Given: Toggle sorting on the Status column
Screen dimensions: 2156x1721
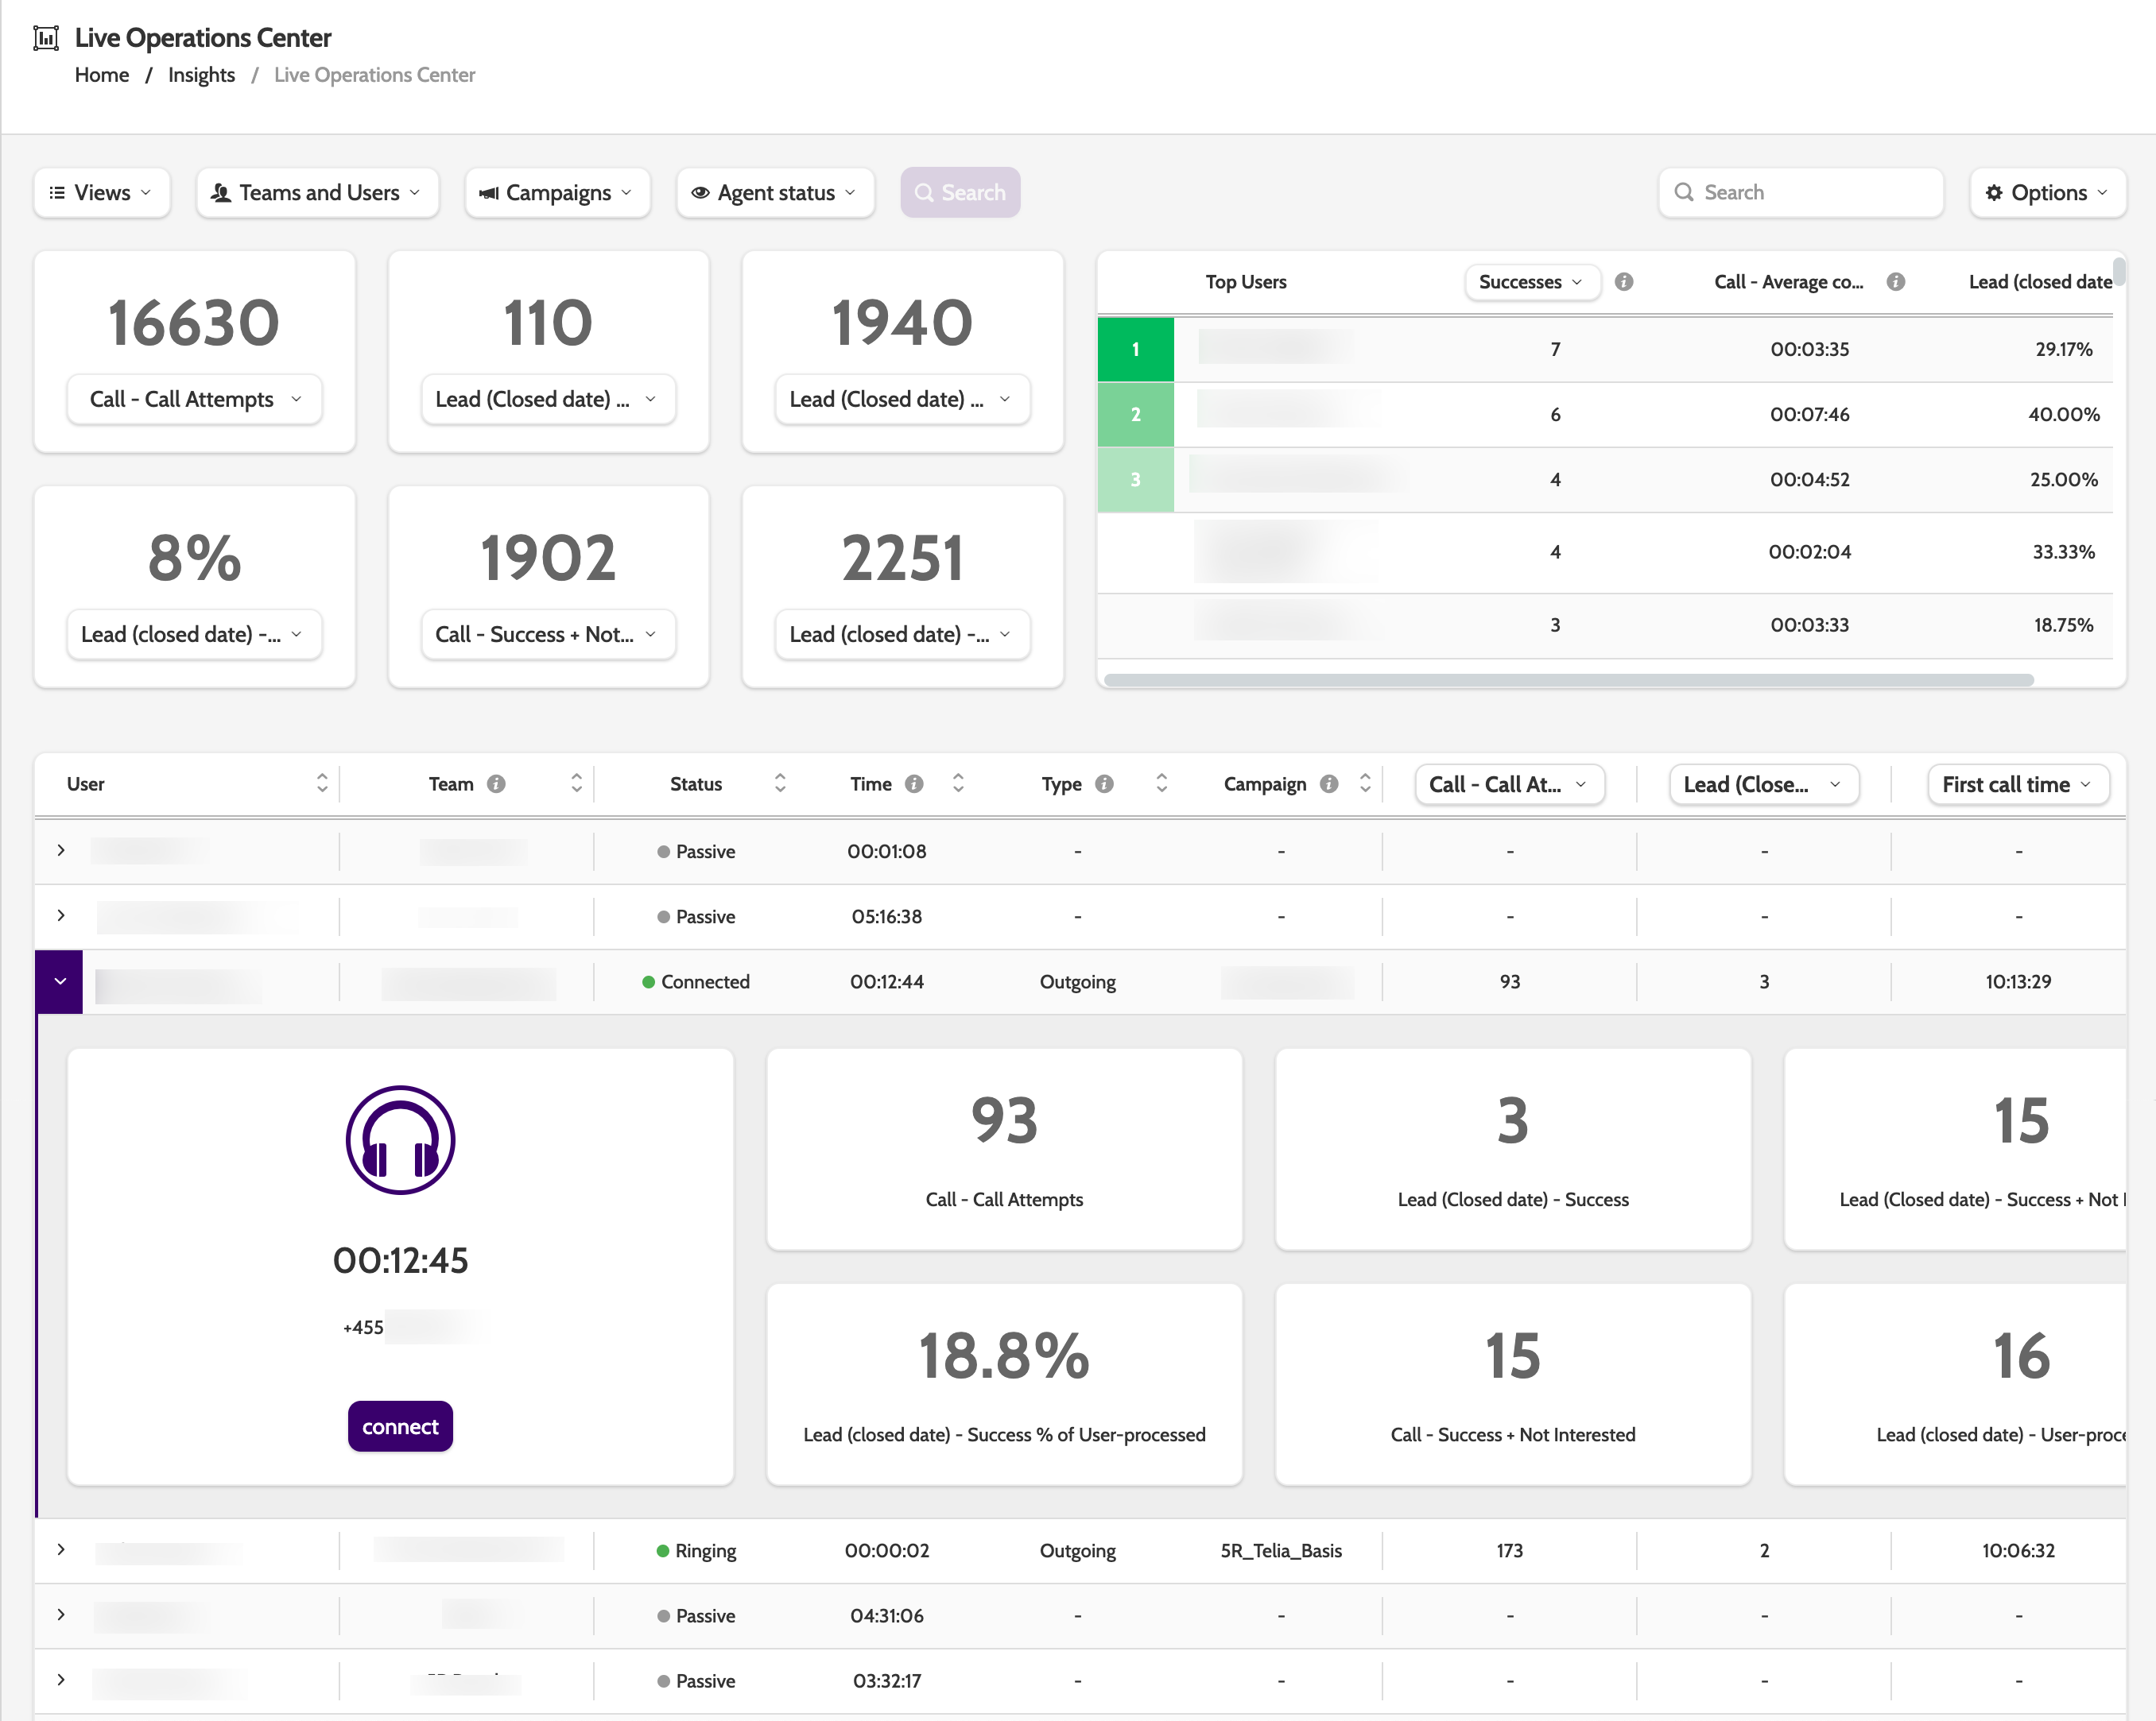Looking at the screenshot, I should (780, 783).
